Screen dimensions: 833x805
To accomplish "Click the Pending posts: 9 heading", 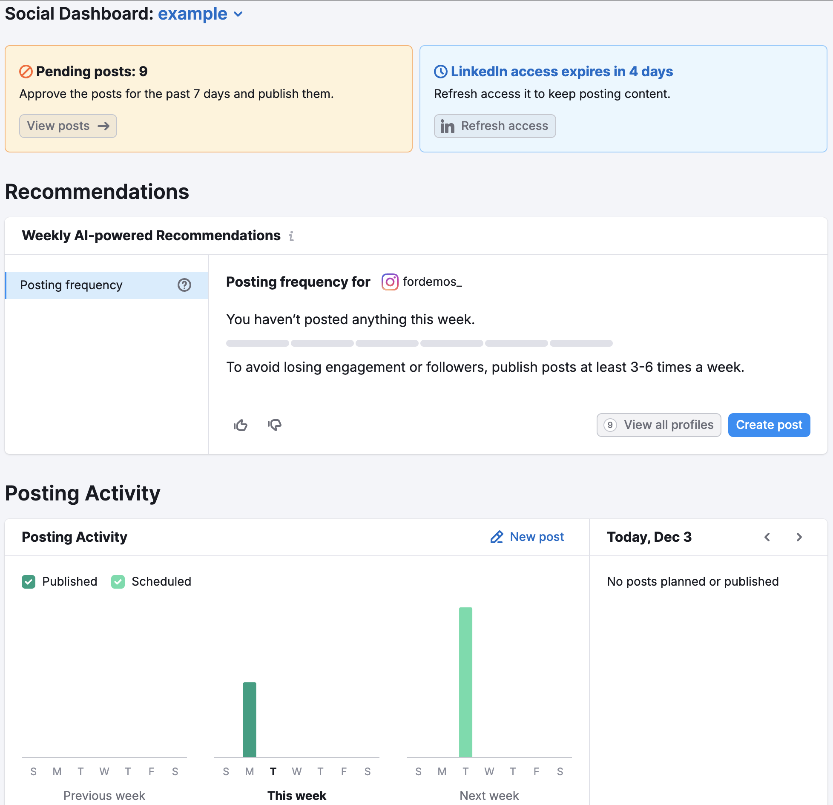I will tap(92, 72).
